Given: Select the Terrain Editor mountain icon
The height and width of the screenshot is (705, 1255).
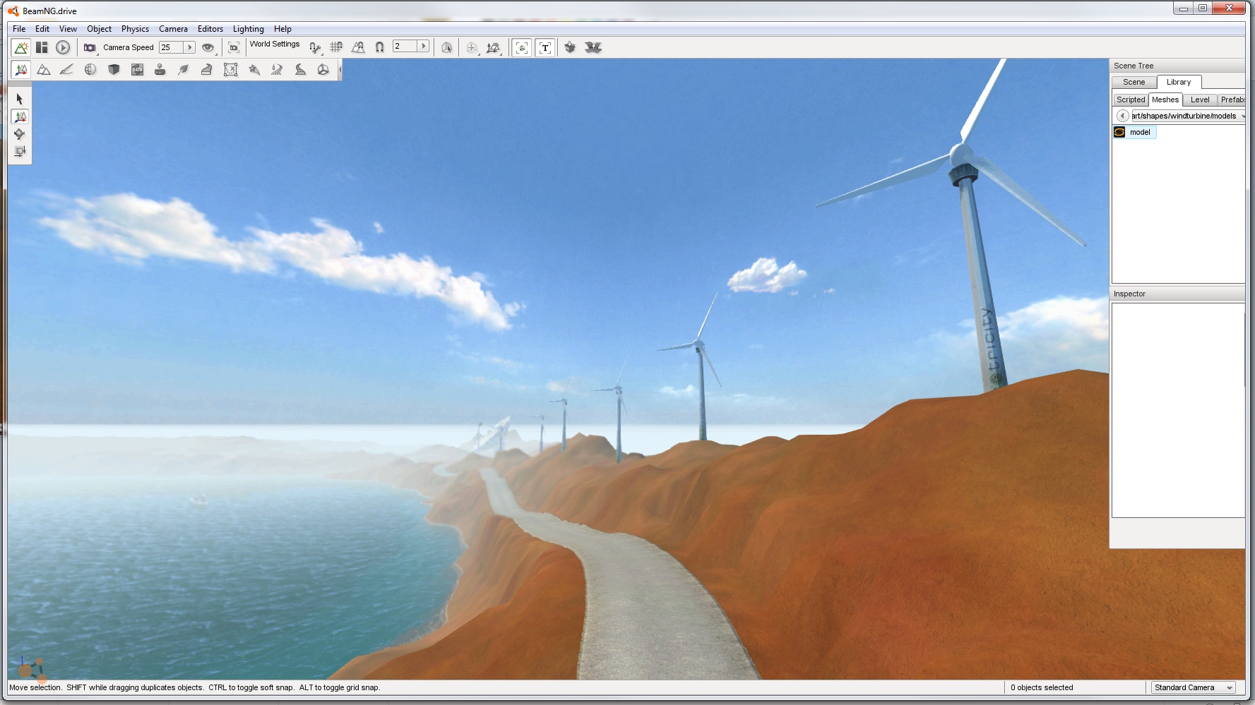Looking at the screenshot, I should pos(44,69).
